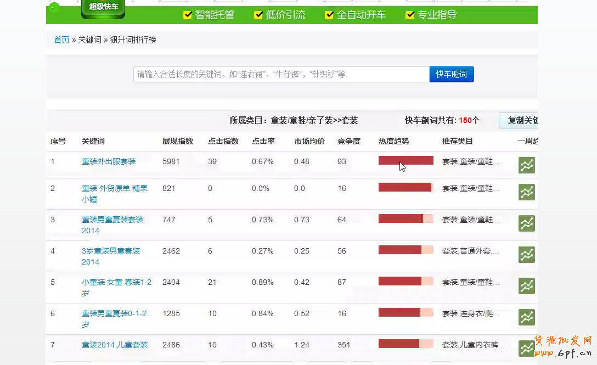The image size is (597, 365).
Task: Toggle the 低价引流 checkbox
Action: pyautogui.click(x=258, y=15)
